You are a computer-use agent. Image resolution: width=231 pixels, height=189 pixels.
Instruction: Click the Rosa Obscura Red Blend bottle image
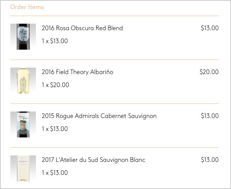(23, 37)
